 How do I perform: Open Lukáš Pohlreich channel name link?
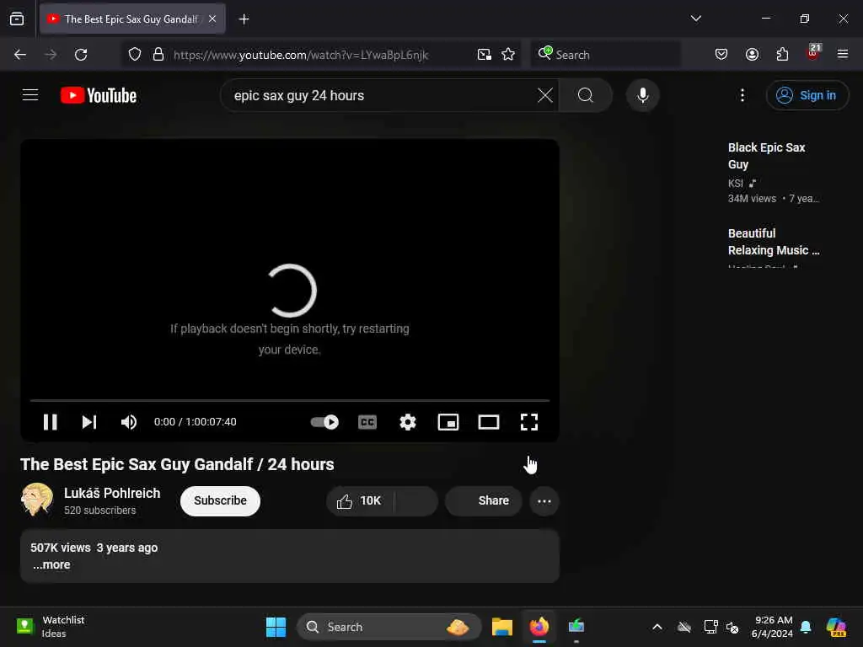(x=112, y=493)
